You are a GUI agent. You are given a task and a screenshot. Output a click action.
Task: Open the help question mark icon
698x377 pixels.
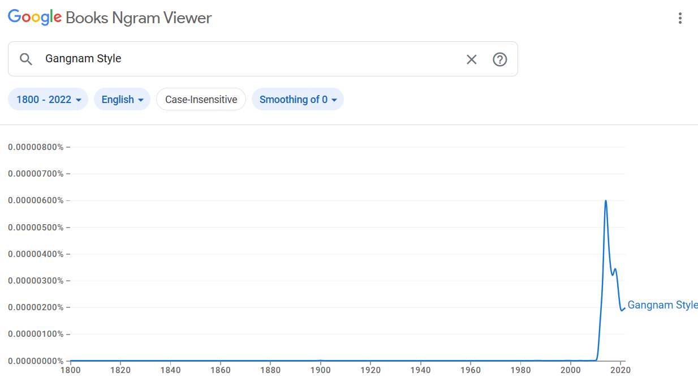point(499,59)
